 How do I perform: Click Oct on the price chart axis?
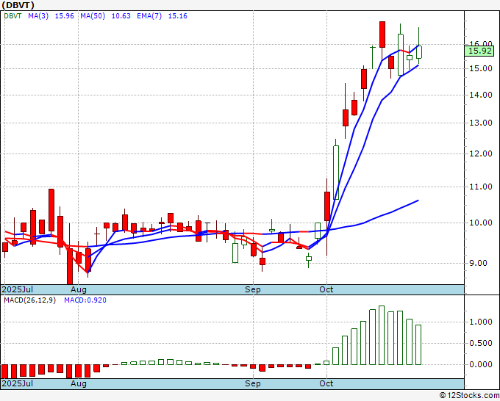[x=326, y=289]
